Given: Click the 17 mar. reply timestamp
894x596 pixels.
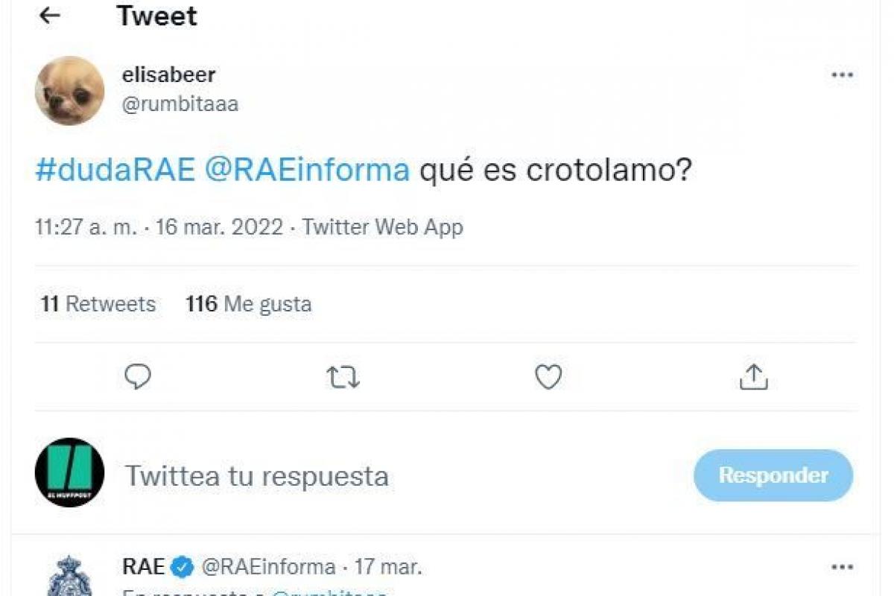Looking at the screenshot, I should point(388,567).
